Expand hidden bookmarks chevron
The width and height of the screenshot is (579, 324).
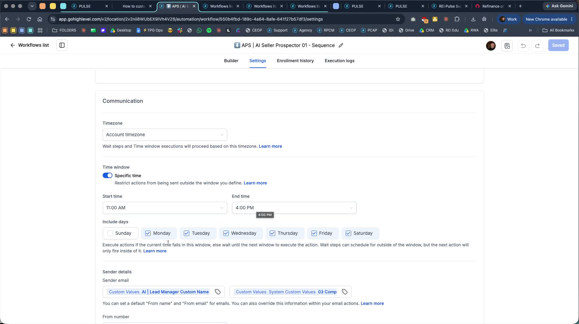pos(530,30)
